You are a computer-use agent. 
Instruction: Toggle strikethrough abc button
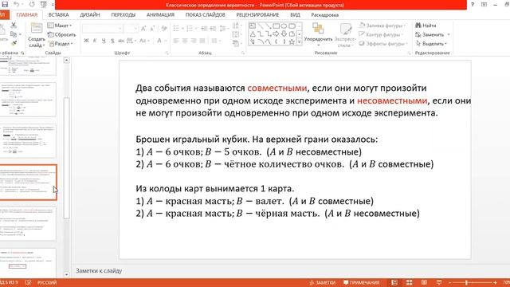(x=121, y=41)
